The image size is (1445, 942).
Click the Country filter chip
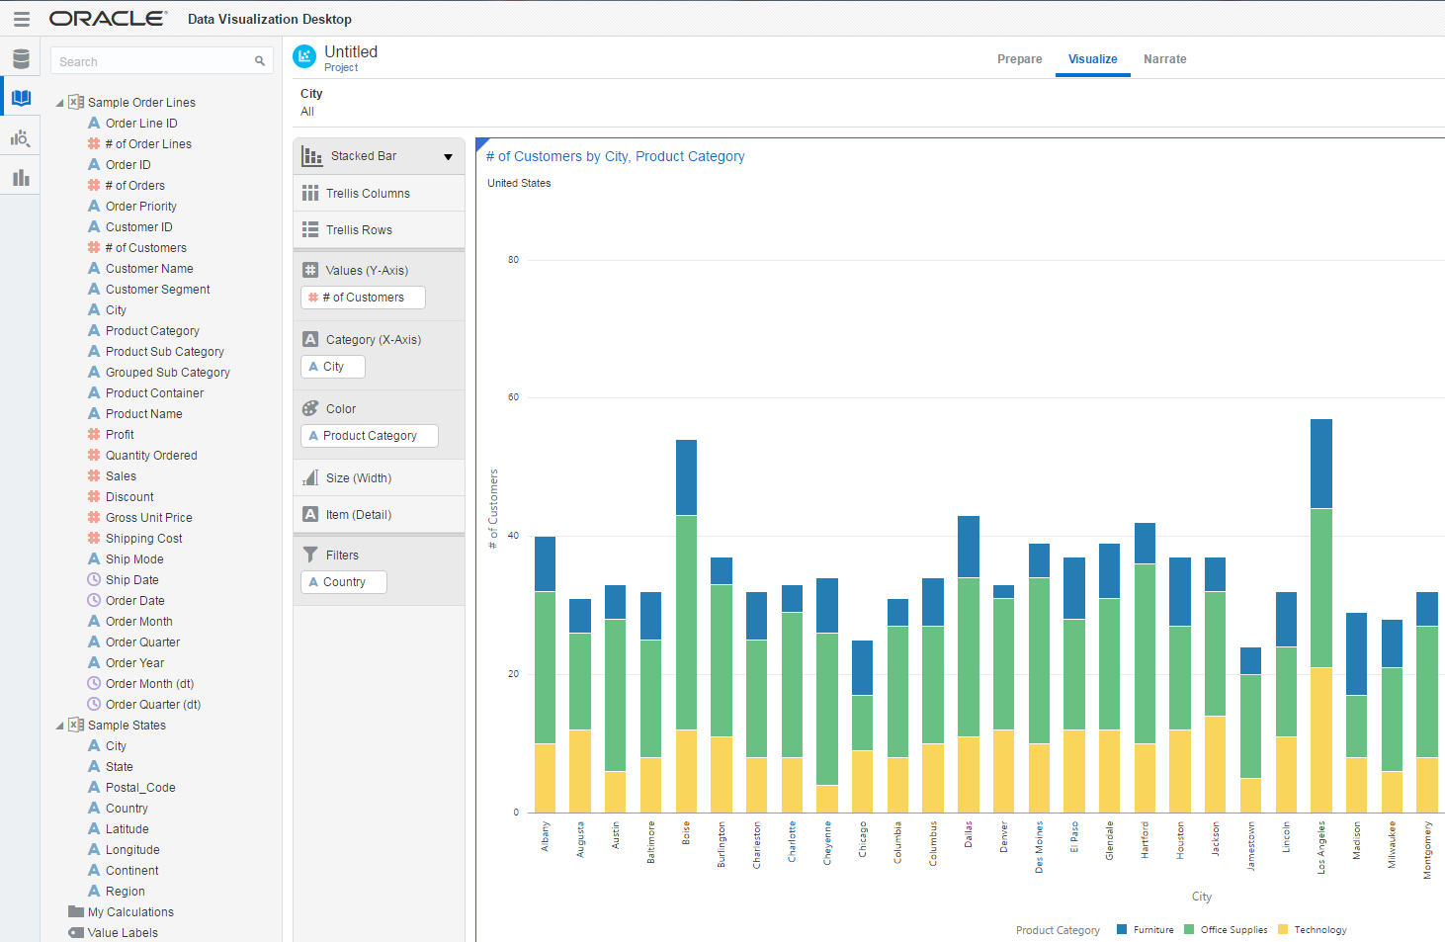343,582
